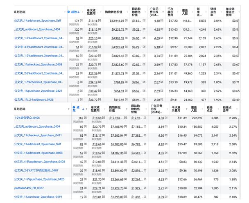Click the footnote marker beside value $13,941.05
Viewport: 249px width, 203px height.
click(126, 20)
